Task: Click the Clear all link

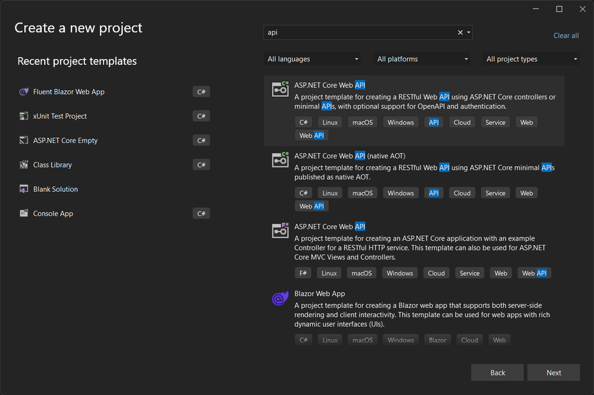Action: (566, 36)
